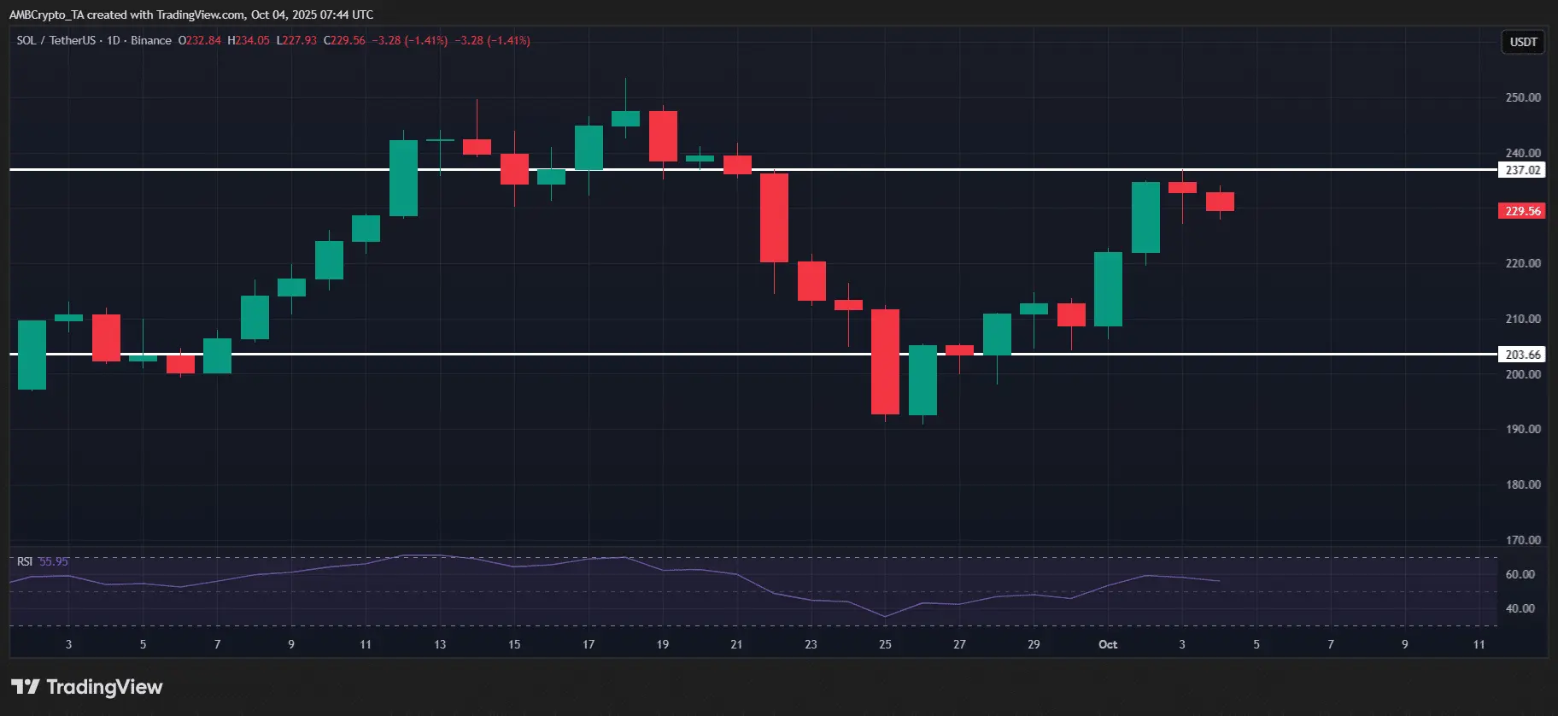1558x716 pixels.
Task: Click the USDT currency button
Action: tap(1523, 42)
